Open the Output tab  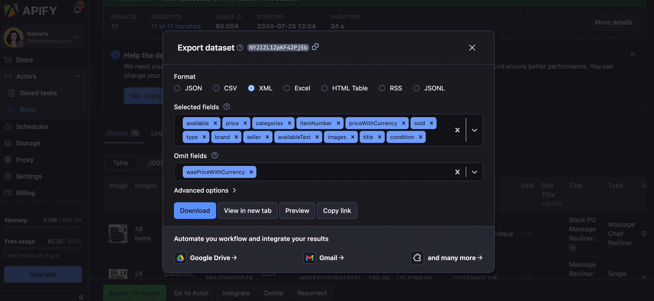click(118, 133)
